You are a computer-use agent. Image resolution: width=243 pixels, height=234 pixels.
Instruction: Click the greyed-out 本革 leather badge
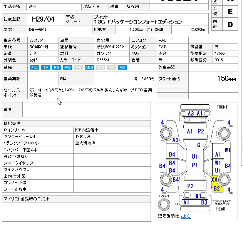pyautogui.click(x=100, y=67)
